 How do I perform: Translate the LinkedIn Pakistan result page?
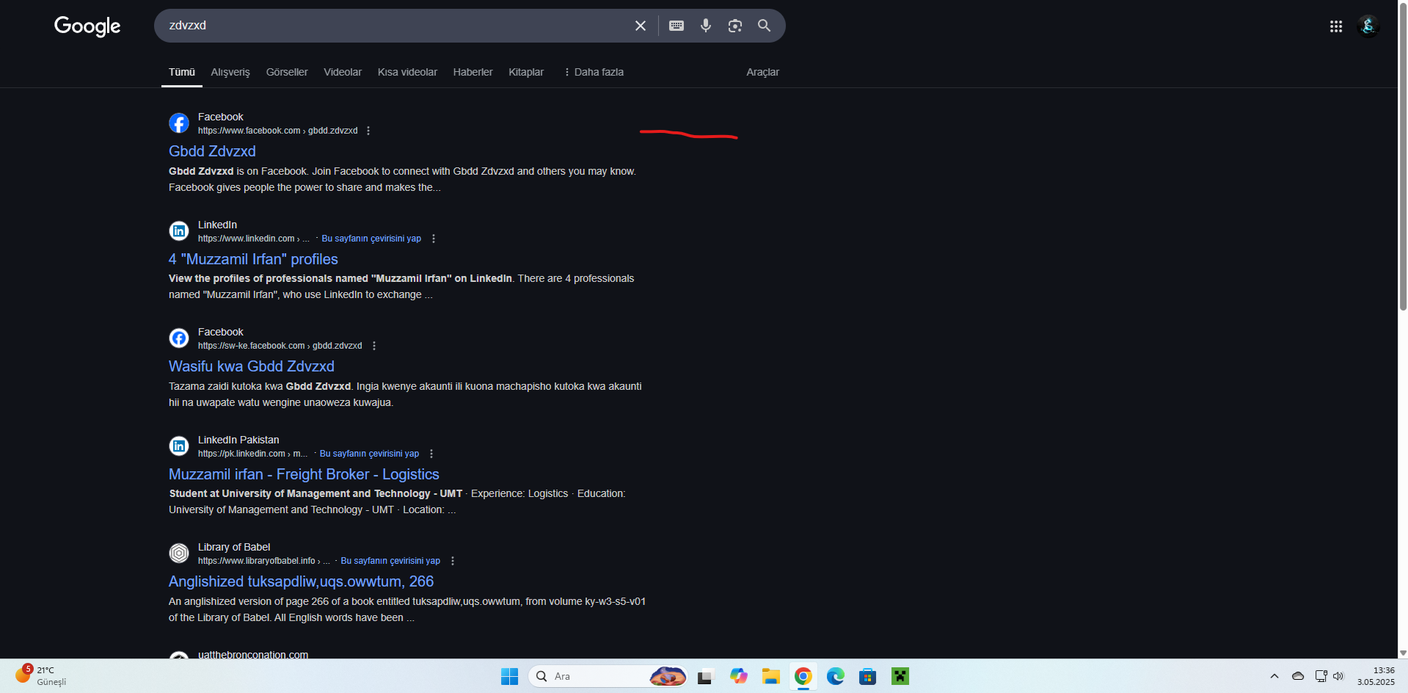[369, 454]
